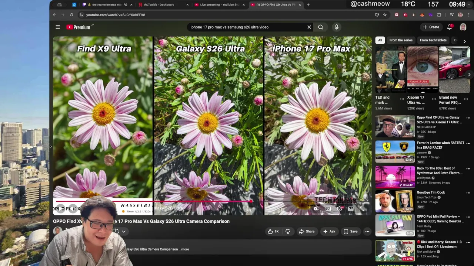Like the video thumbs up 1K
The width and height of the screenshot is (474, 266).
pos(273,232)
